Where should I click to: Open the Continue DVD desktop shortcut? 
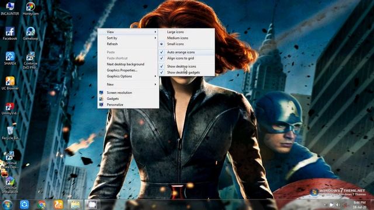[30, 61]
